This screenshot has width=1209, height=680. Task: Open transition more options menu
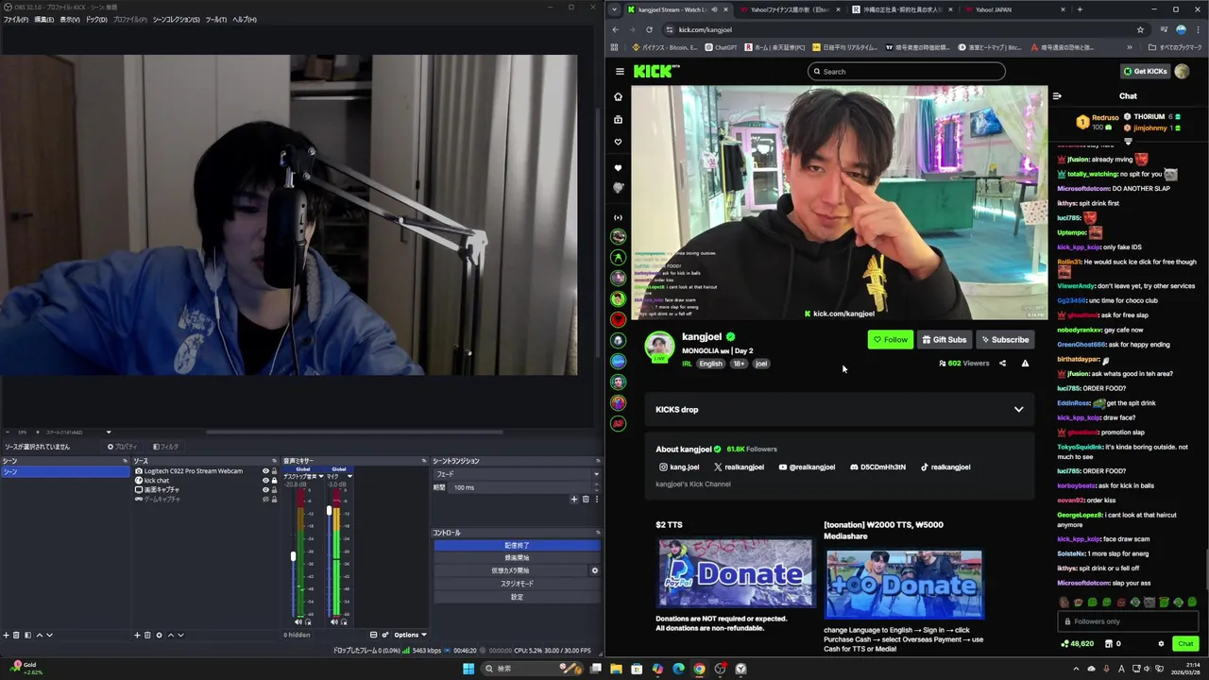596,499
